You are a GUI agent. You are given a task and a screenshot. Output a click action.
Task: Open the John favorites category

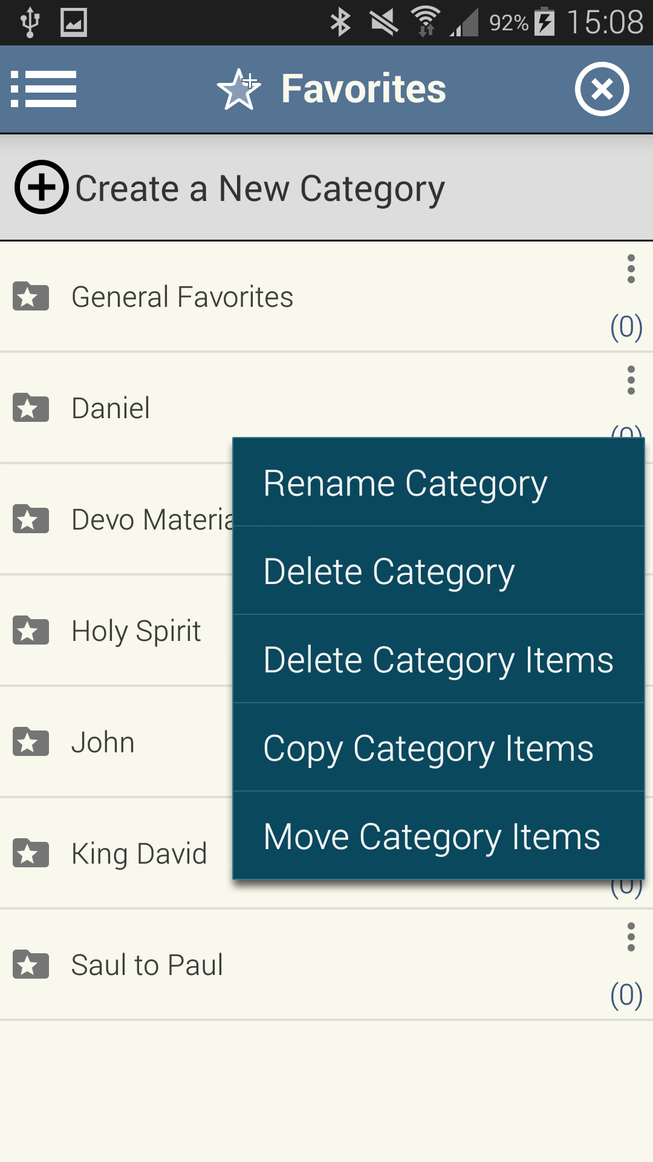(x=103, y=743)
